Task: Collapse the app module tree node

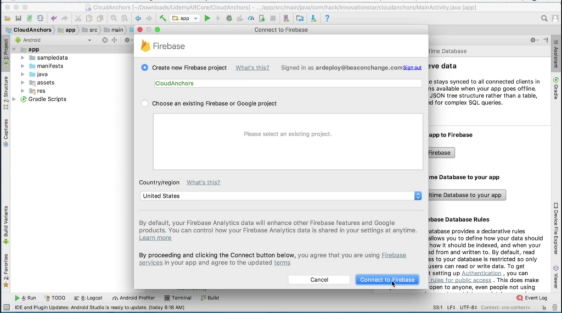Action: click(x=14, y=49)
